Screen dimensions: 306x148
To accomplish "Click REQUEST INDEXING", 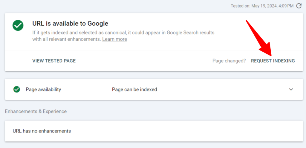I will pos(273,61).
